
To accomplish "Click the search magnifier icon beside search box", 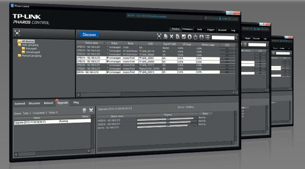I will [236, 38].
